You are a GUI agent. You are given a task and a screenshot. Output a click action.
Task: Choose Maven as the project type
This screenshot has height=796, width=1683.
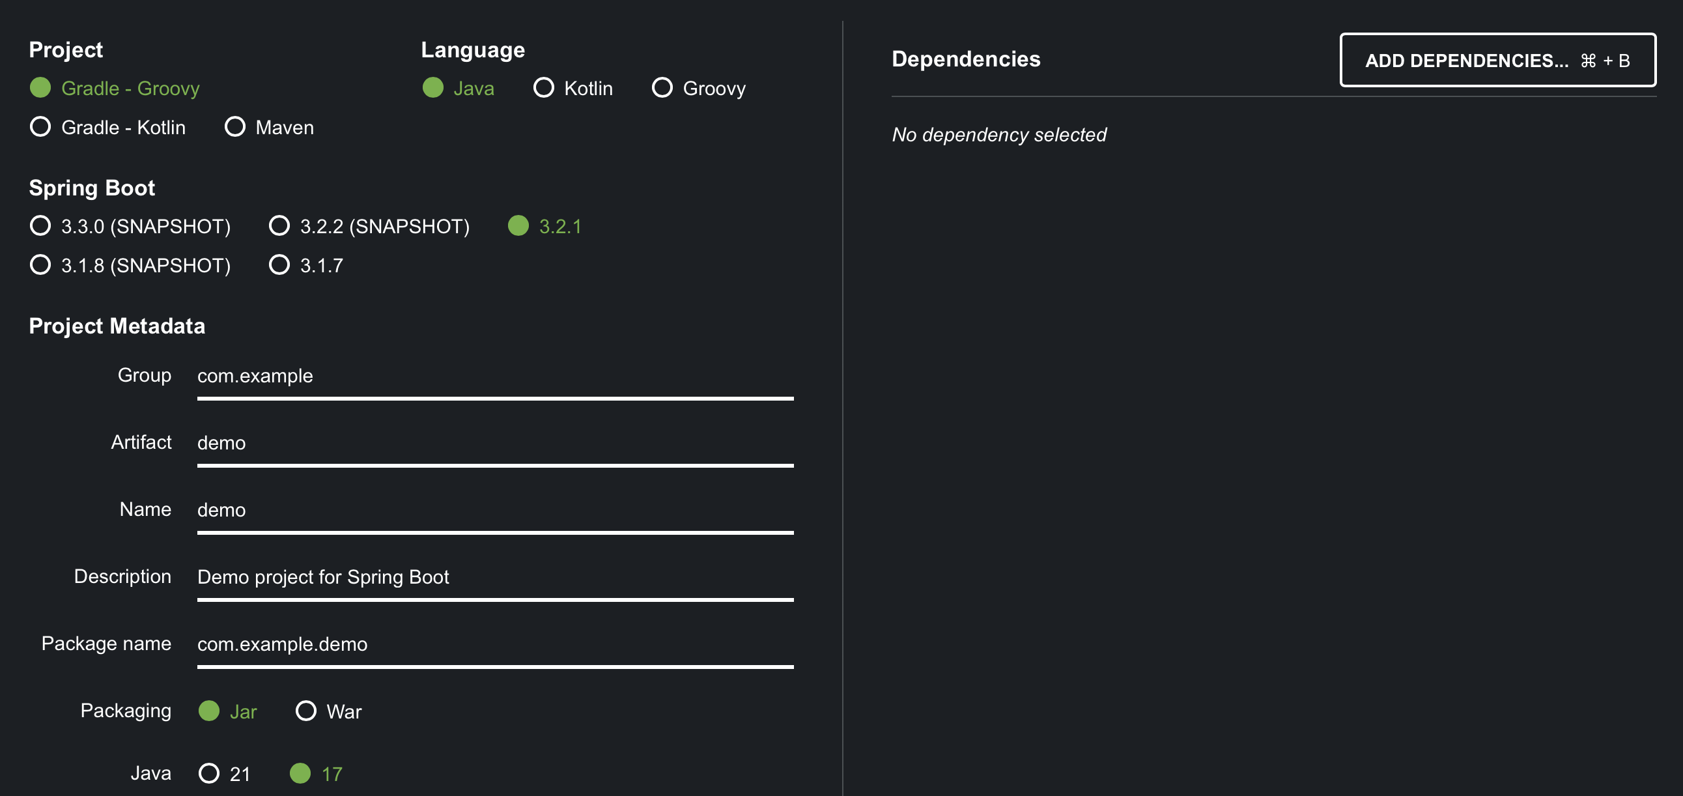pos(269,128)
